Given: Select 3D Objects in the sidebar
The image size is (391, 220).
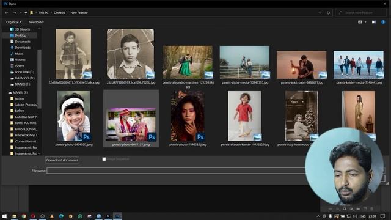Looking at the screenshot, I should [20, 29].
